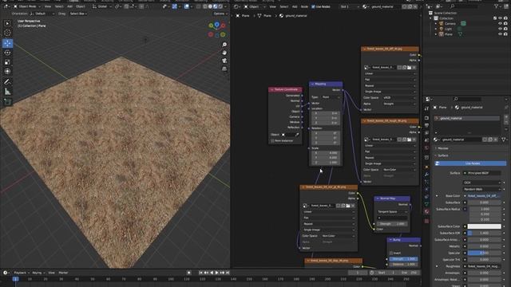Open image browse icon in the first image texture node
Viewport: 511px width, 287px height.
click(x=366, y=67)
